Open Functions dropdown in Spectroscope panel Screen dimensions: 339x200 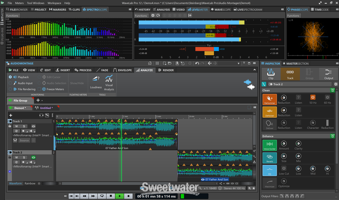pos(13,15)
